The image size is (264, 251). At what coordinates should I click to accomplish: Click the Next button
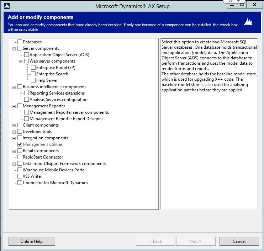[x=196, y=241]
